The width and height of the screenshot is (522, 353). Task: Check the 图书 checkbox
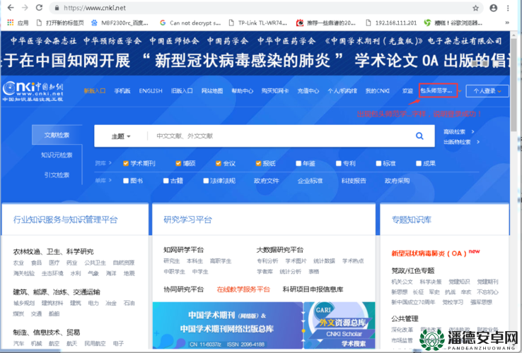(126, 181)
